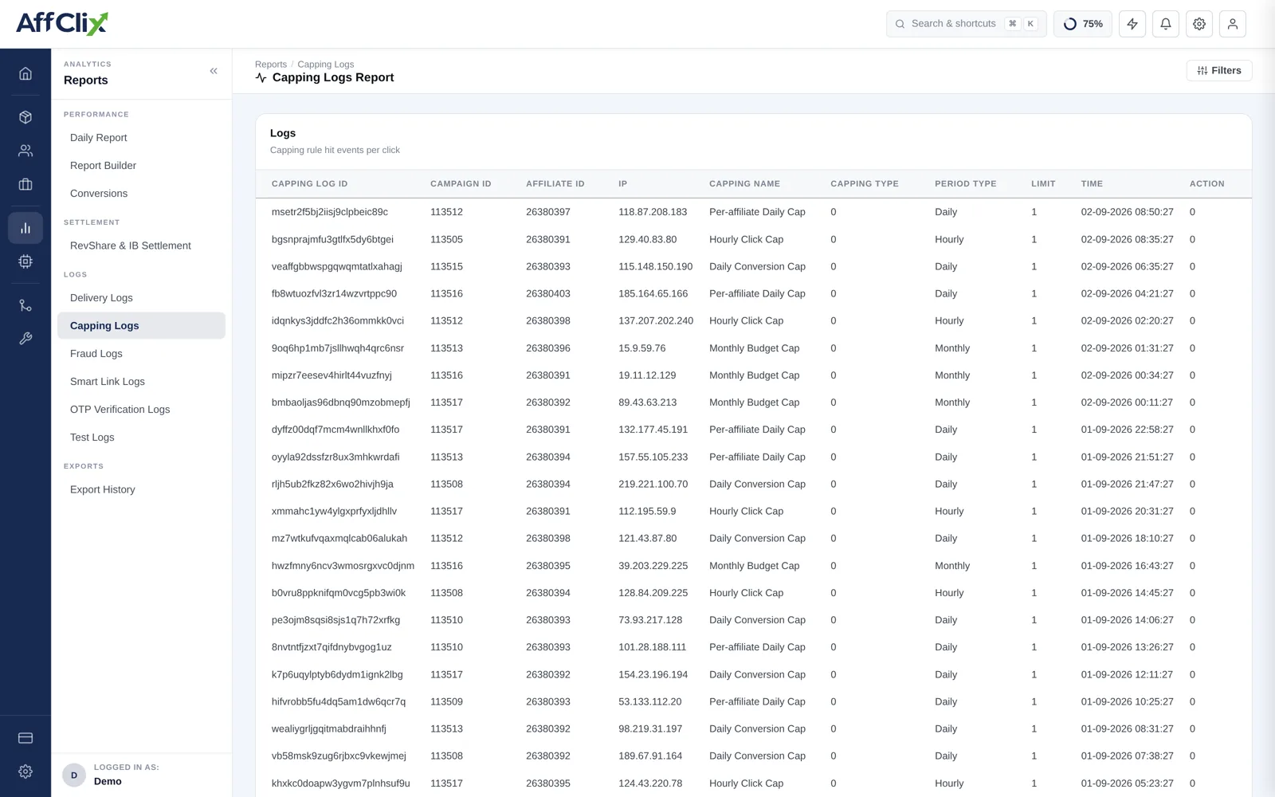Click IP address 121.43.87.80
The image size is (1275, 797).
(647, 538)
